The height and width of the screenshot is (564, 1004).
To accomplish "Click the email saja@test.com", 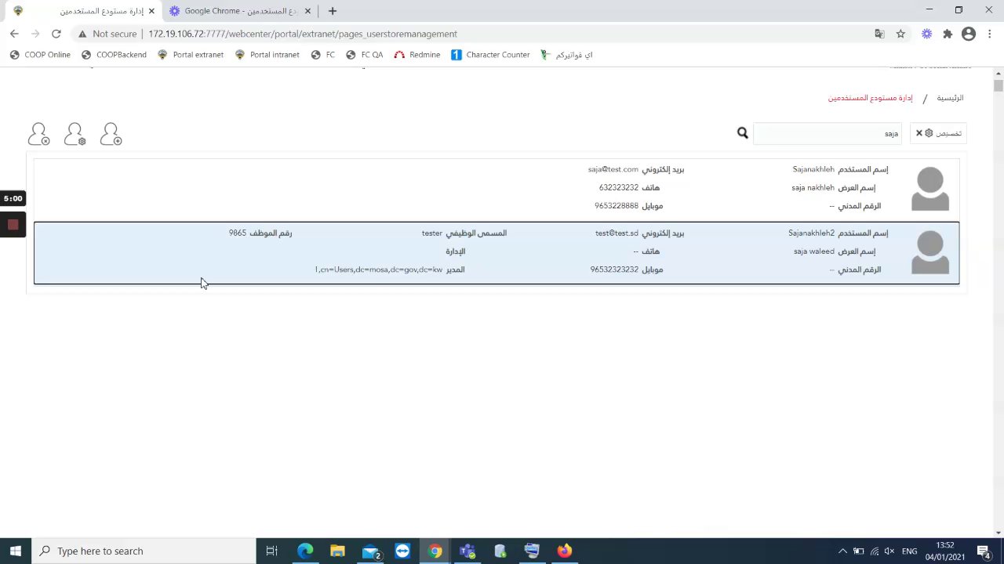I will [613, 169].
